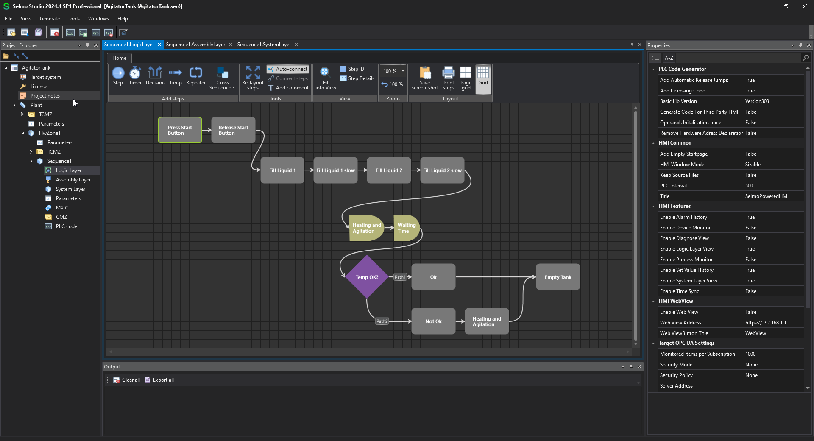Click the canvas vertical scrollbar
The height and width of the screenshot is (441, 814).
(636, 226)
